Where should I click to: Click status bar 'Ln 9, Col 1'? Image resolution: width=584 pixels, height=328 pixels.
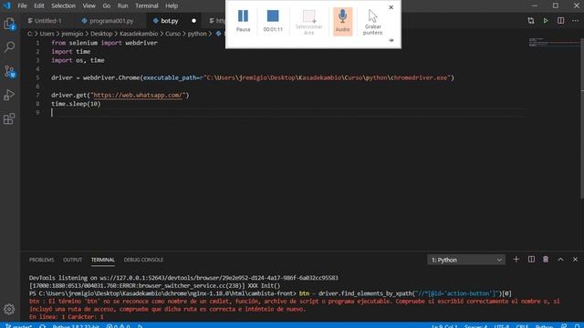444,326
